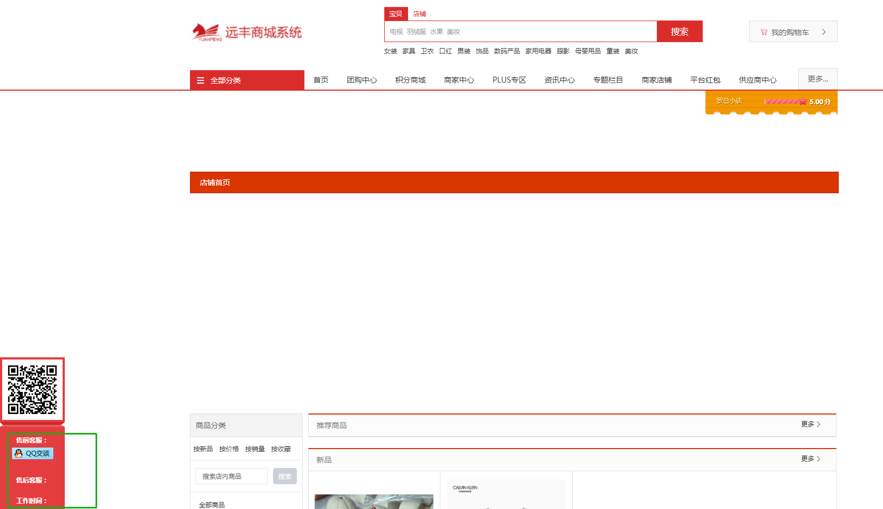Image resolution: width=883 pixels, height=509 pixels.
Task: Click the in-shop 搜索 button
Action: (285, 476)
